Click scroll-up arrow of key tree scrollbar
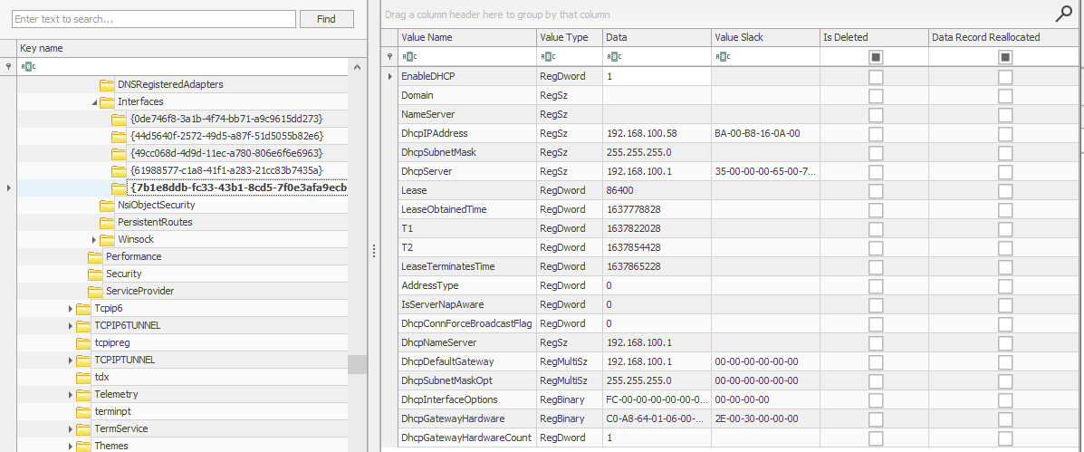Screen dimensions: 1084x452 point(357,67)
